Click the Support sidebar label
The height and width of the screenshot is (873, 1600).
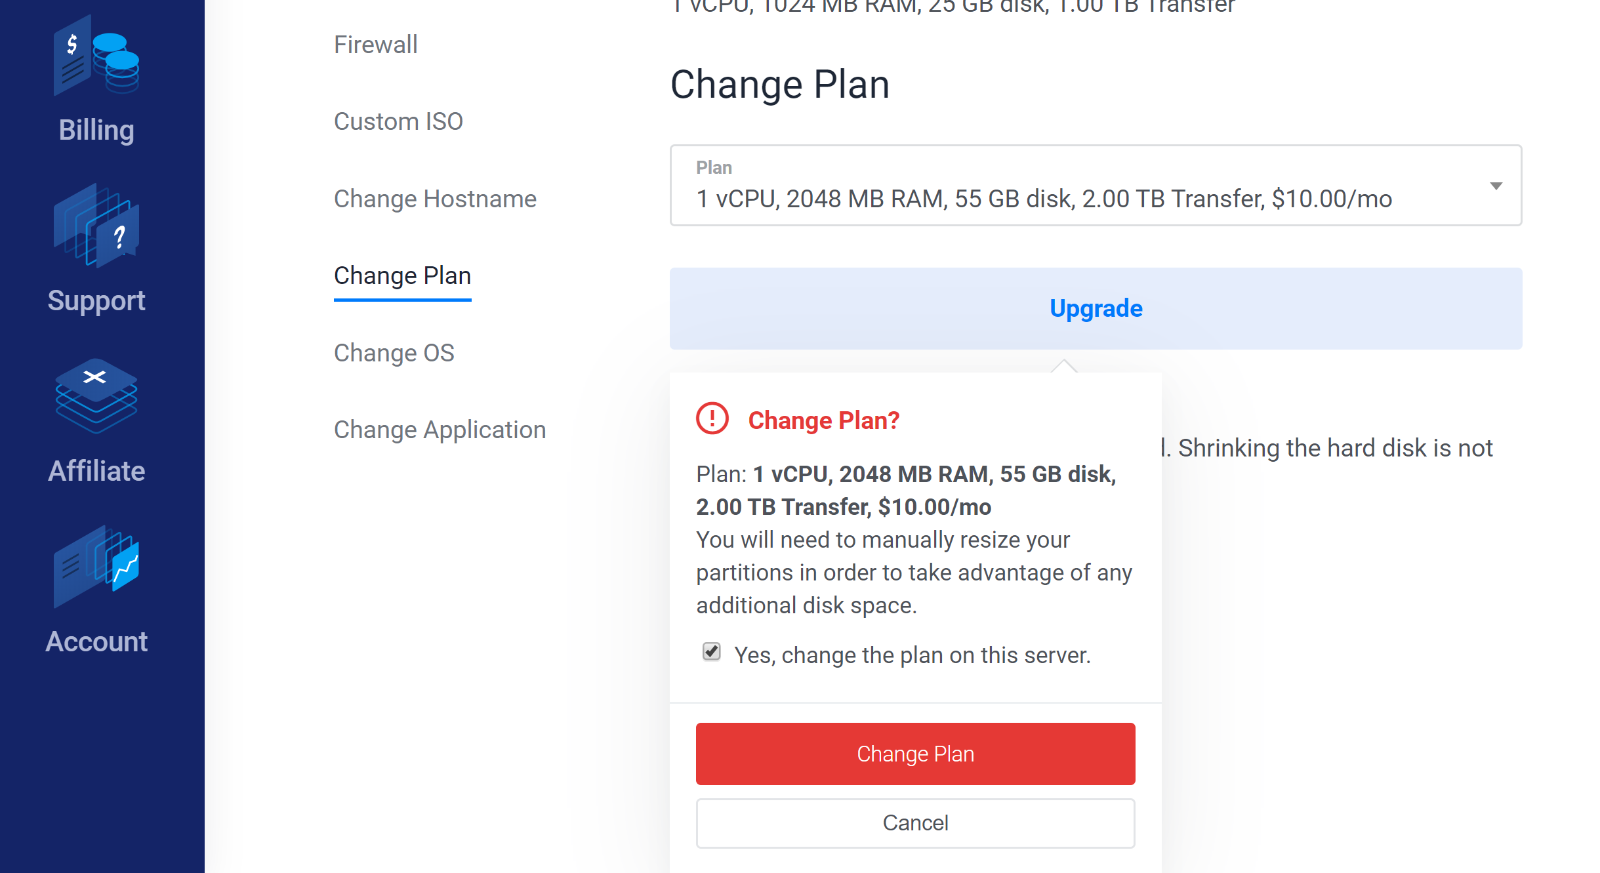pyautogui.click(x=96, y=301)
